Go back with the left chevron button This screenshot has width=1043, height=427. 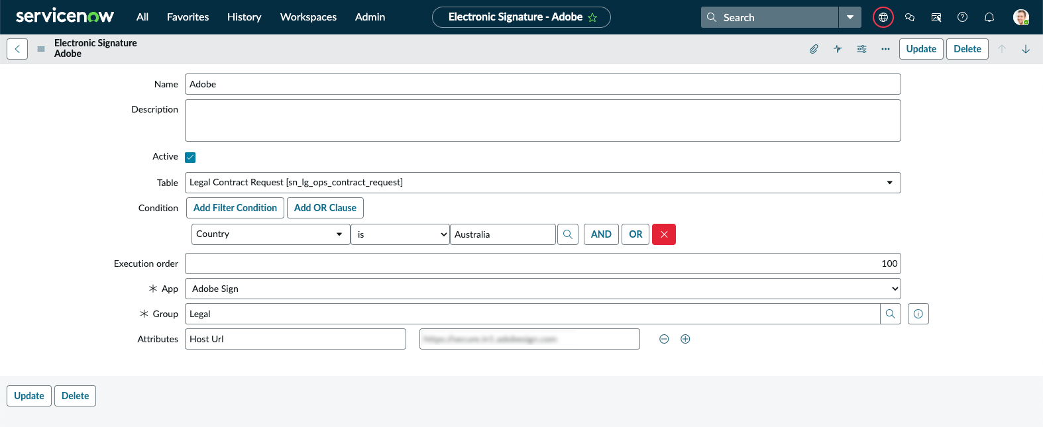(x=17, y=49)
